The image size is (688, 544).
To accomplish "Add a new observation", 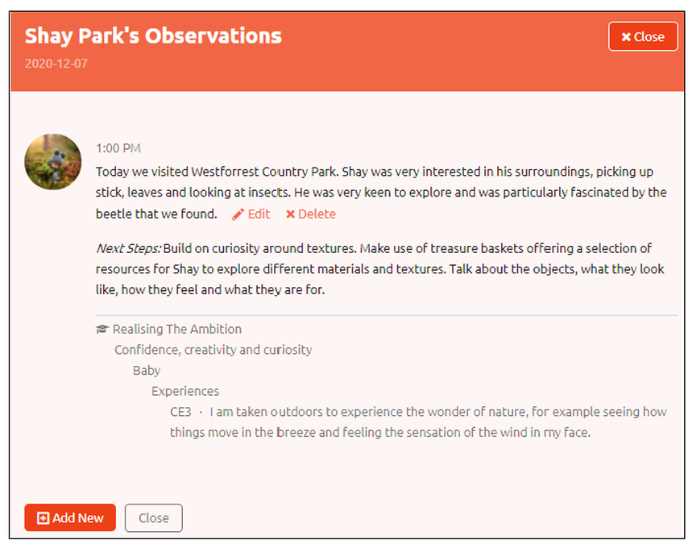I will (70, 517).
